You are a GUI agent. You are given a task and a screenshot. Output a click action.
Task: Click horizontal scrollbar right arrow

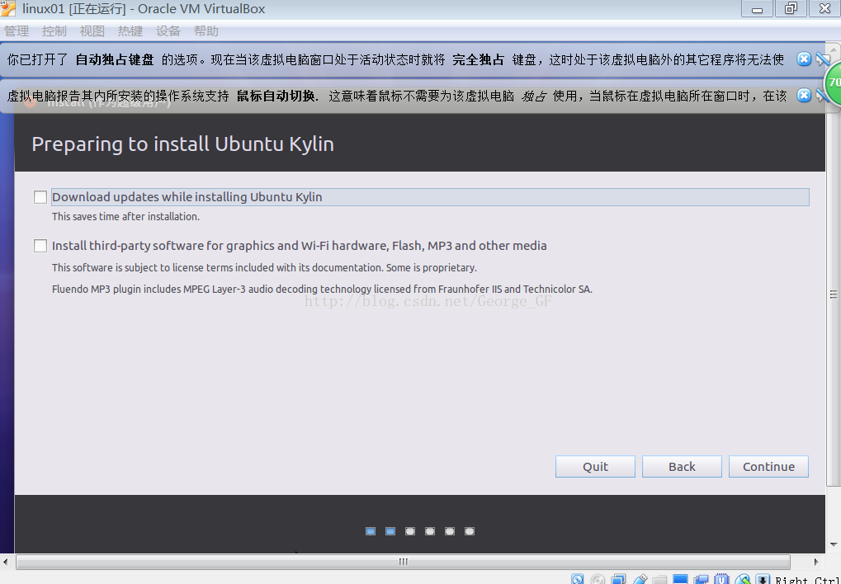pyautogui.click(x=816, y=562)
